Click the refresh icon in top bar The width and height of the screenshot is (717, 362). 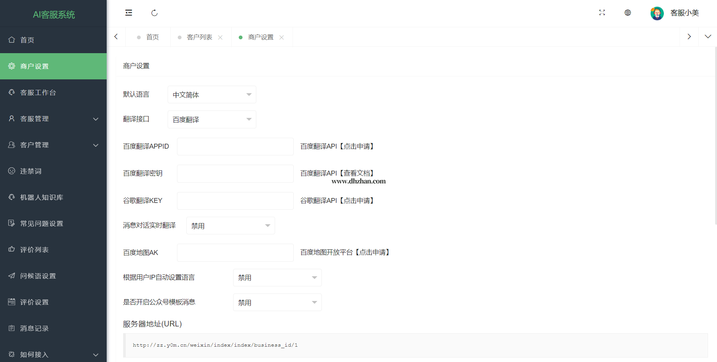coord(154,13)
